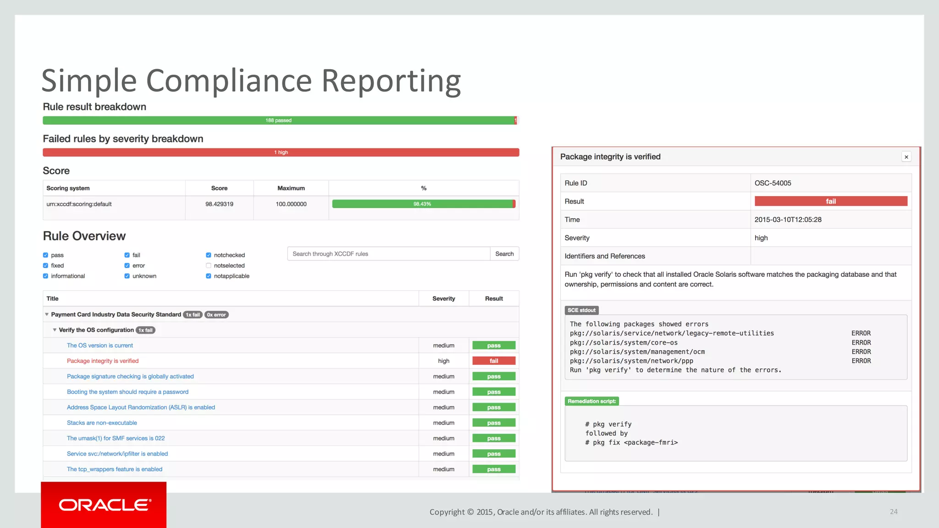Close the Package integrity details dialog
This screenshot has width=939, height=528.
(906, 157)
